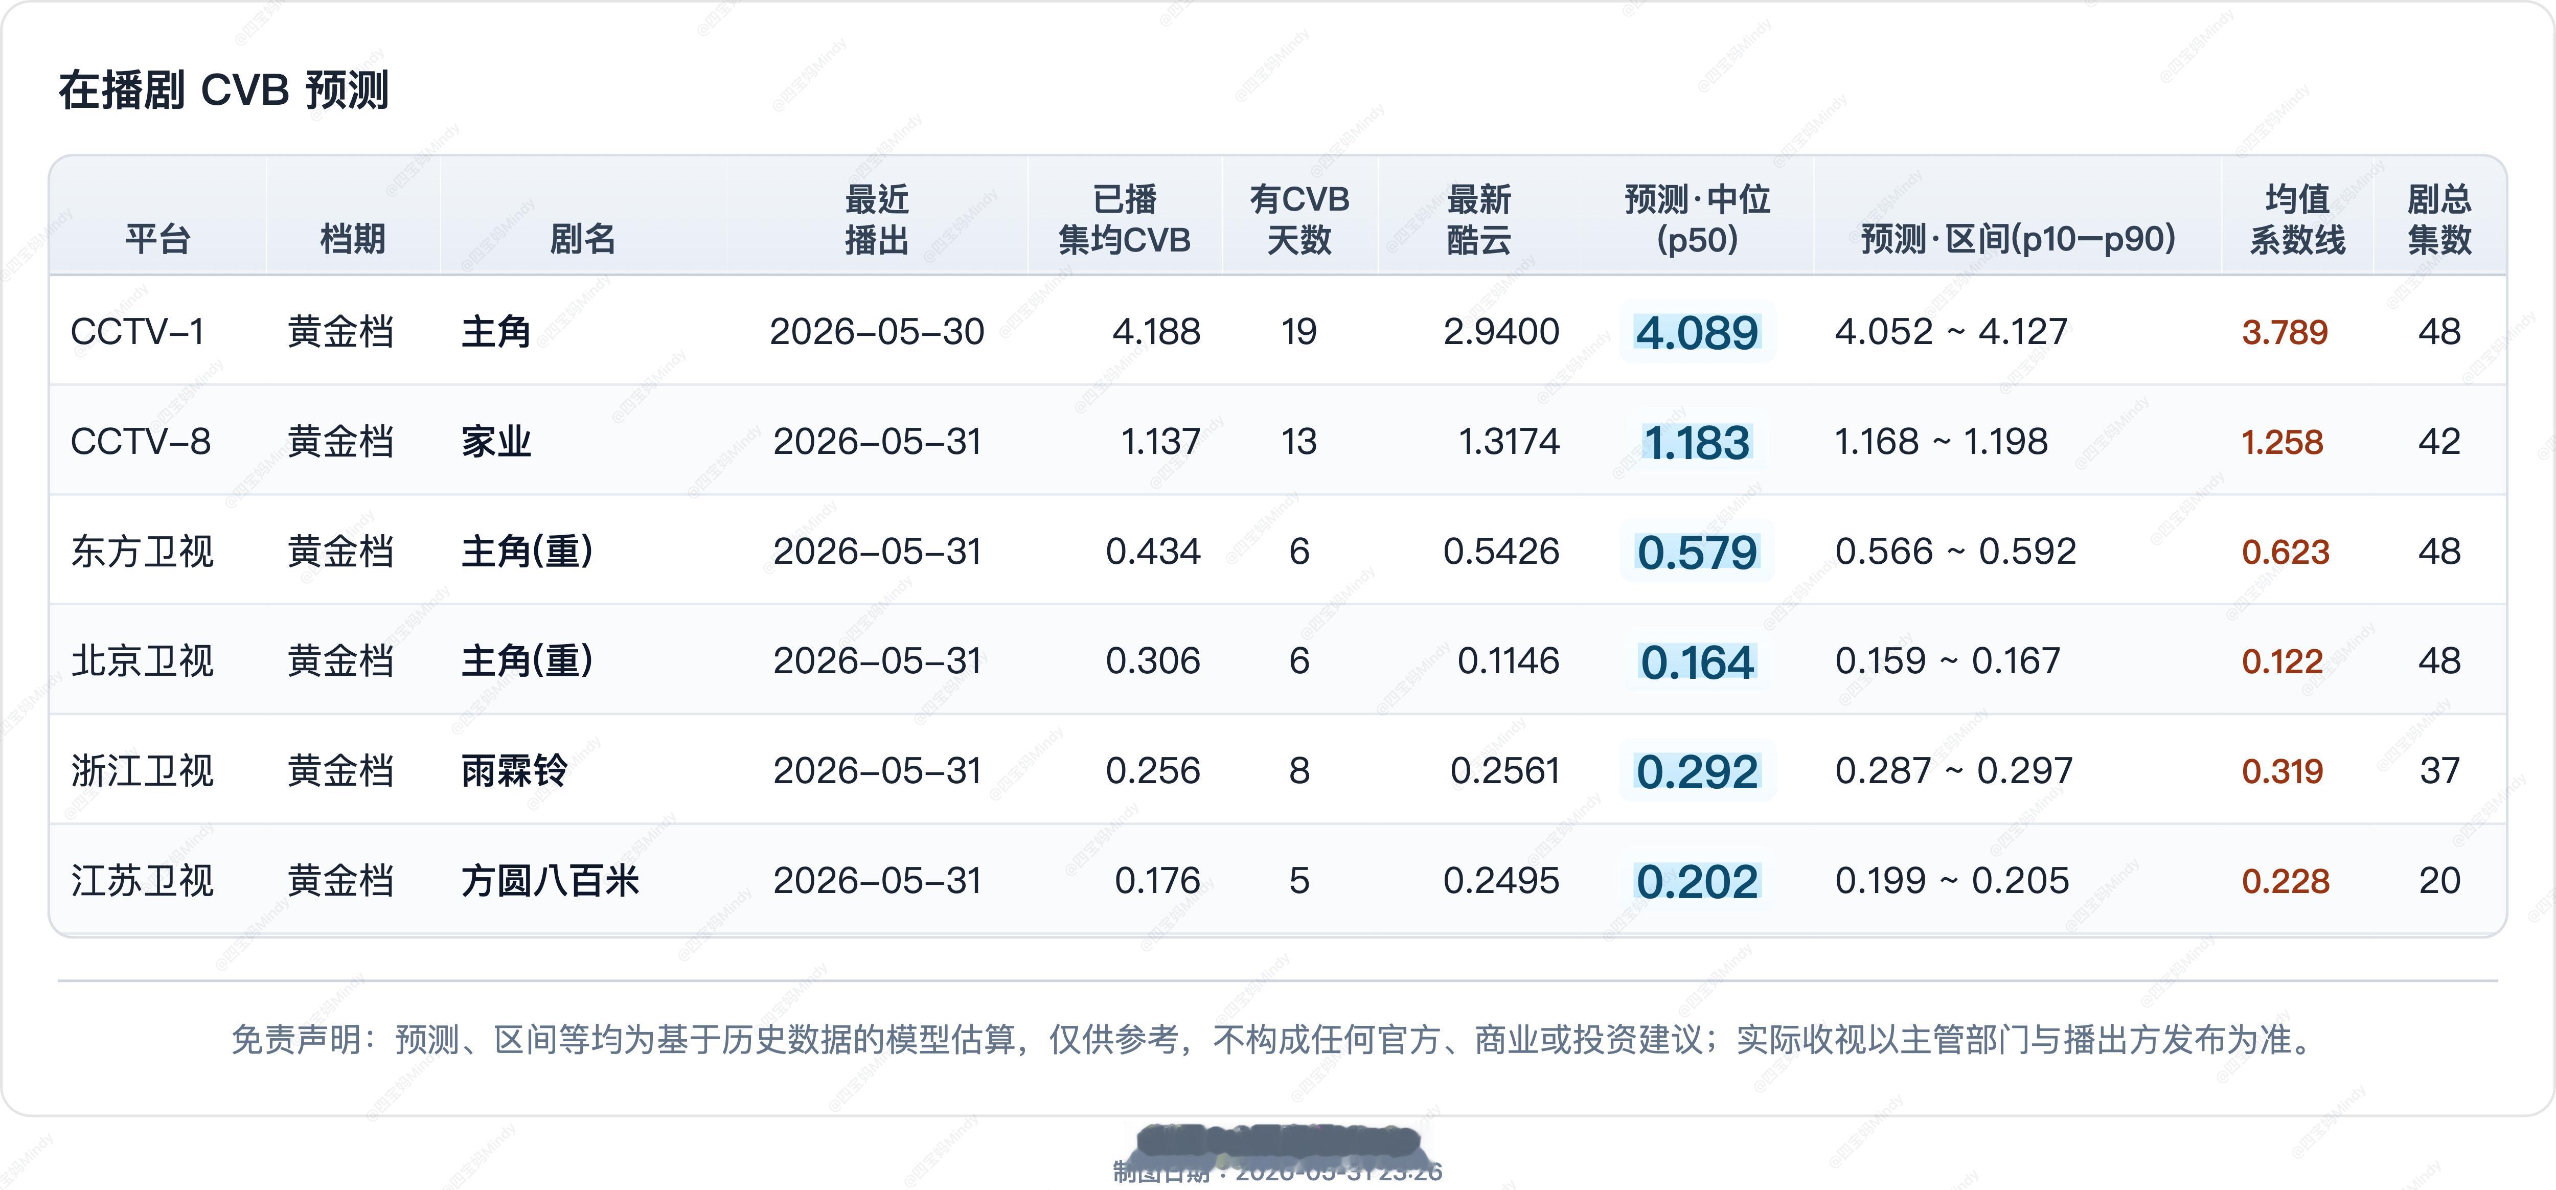This screenshot has width=2556, height=1190.
Task: Click the 平台 column header
Action: click(x=158, y=239)
